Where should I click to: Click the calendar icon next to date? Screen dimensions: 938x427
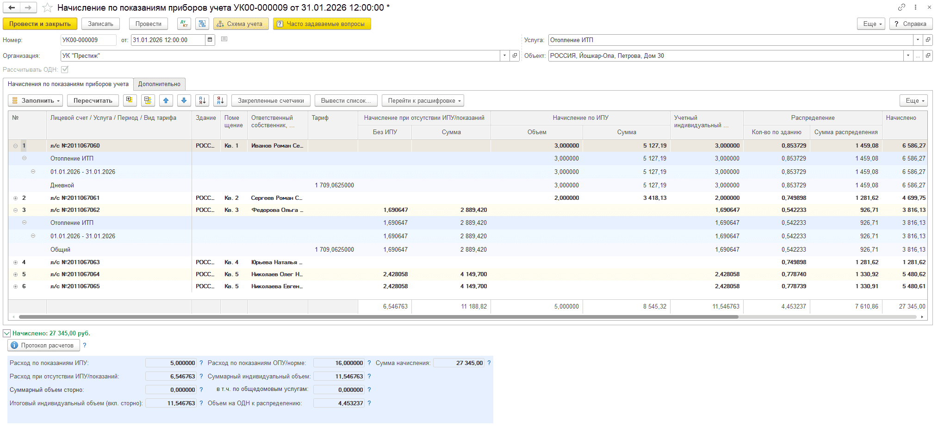(x=210, y=40)
